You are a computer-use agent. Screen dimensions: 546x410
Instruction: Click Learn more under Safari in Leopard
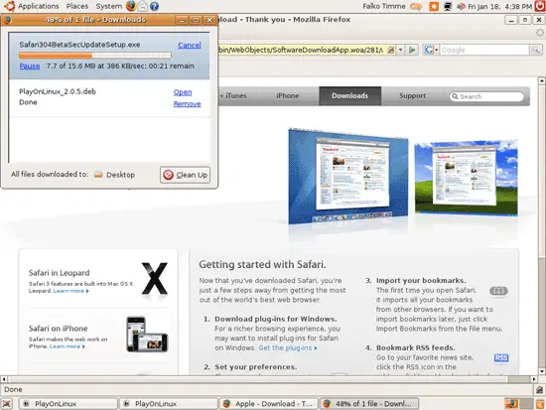tap(71, 291)
